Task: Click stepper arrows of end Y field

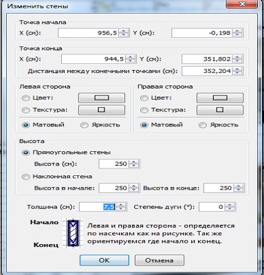Action: click(x=237, y=59)
